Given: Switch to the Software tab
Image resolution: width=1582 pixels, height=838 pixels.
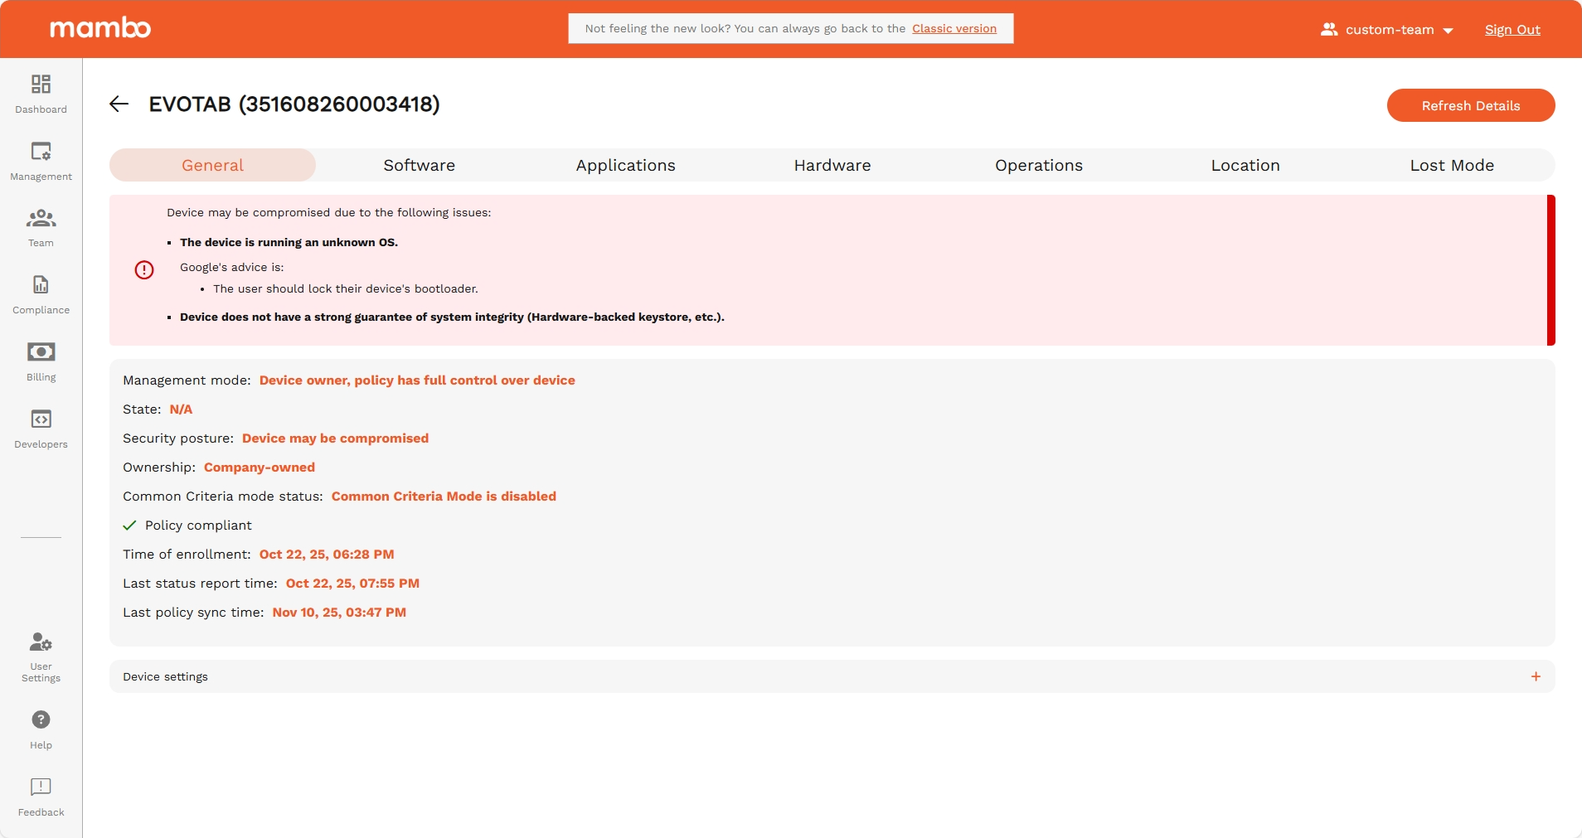Looking at the screenshot, I should (419, 165).
